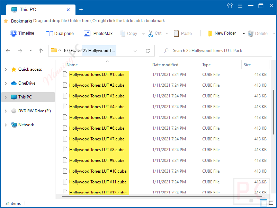The width and height of the screenshot is (277, 208).
Task: Go forward with the right arrow
Action: pyautogui.click(x=20, y=51)
